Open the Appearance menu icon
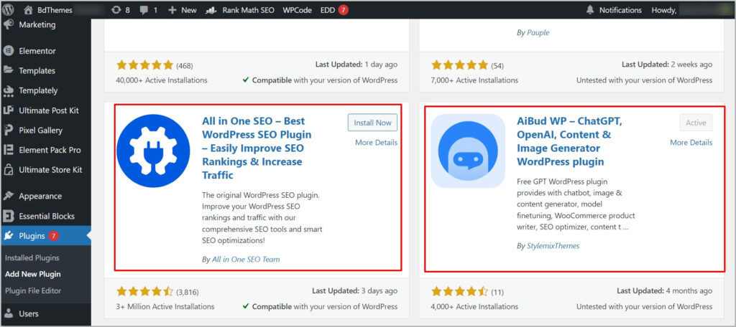 (x=8, y=196)
